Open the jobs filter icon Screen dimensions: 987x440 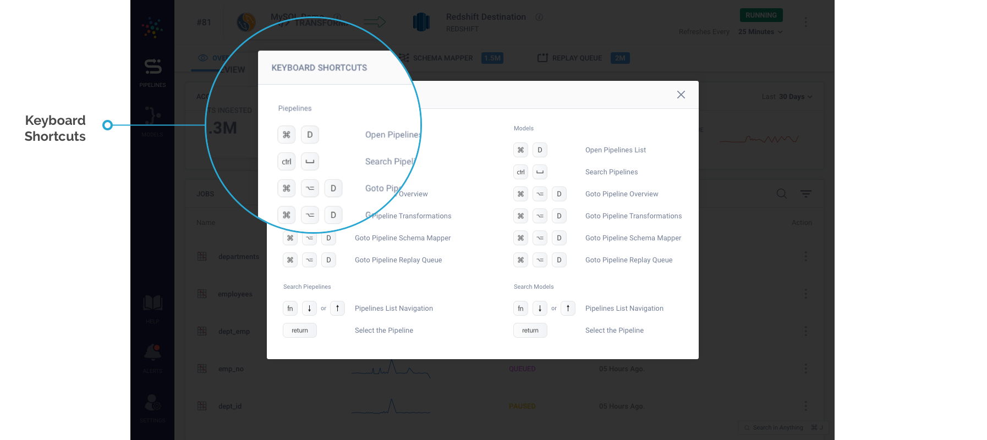point(806,194)
